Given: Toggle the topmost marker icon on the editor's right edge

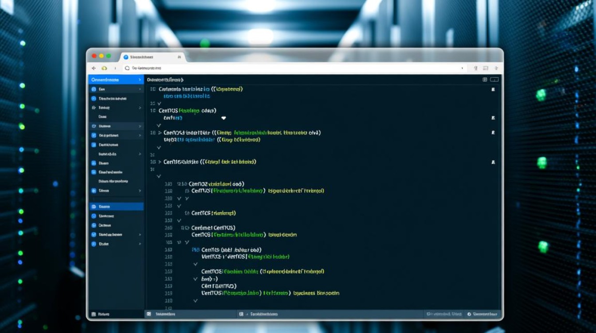Looking at the screenshot, I should coord(493,89).
